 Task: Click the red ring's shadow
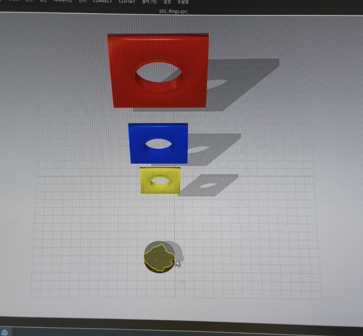coord(241,81)
